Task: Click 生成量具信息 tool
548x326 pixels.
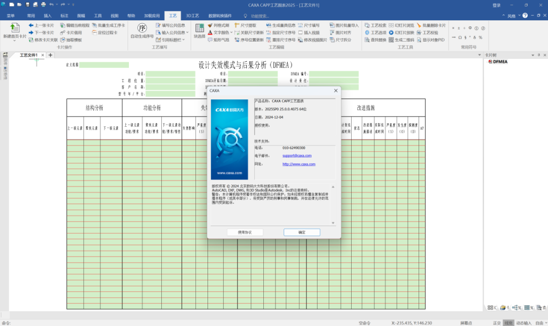Action: pos(281,25)
